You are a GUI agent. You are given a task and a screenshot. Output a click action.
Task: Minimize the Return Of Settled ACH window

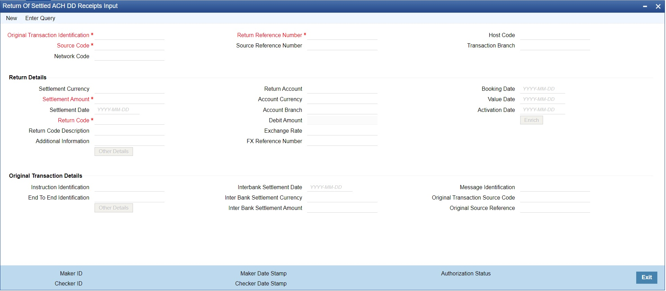(645, 6)
